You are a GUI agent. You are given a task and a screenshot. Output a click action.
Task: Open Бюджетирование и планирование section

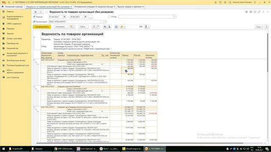point(15,18)
